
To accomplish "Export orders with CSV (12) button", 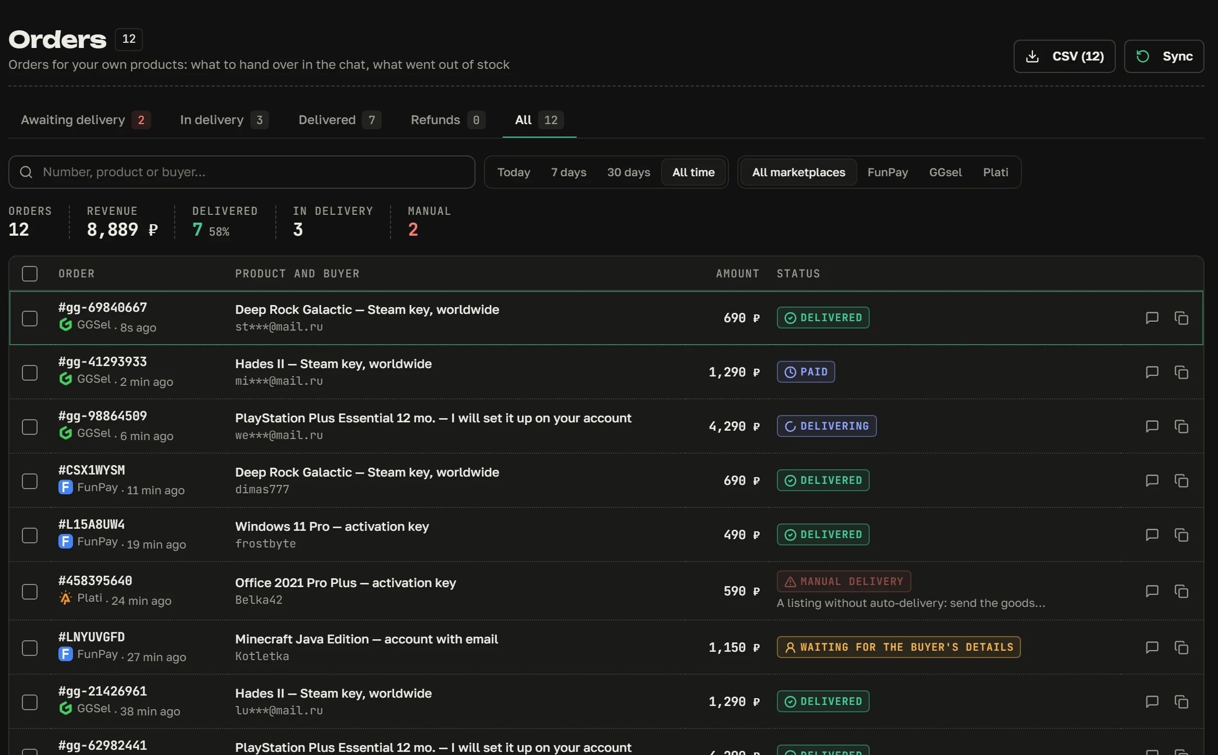I will pyautogui.click(x=1064, y=56).
